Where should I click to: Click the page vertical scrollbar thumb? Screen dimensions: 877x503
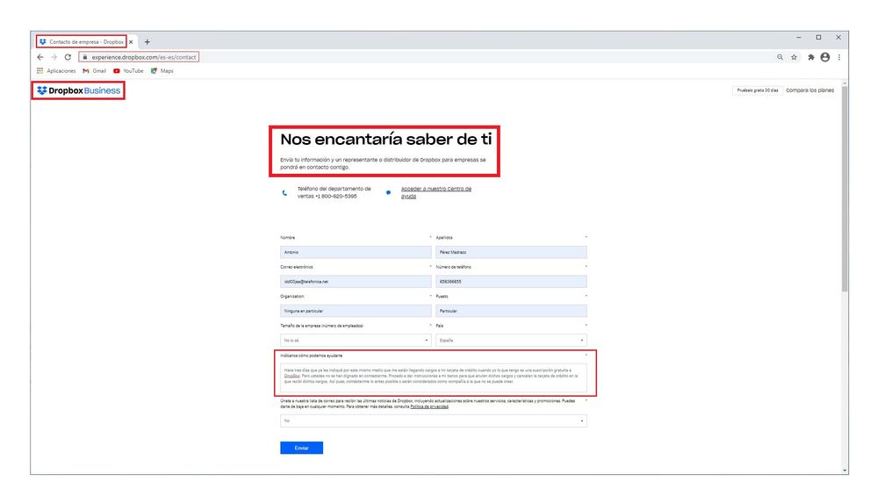pos(845,189)
